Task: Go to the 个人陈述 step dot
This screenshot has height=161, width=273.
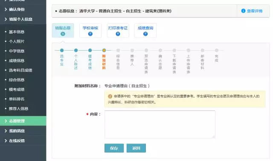Action: pyautogui.click(x=76, y=50)
